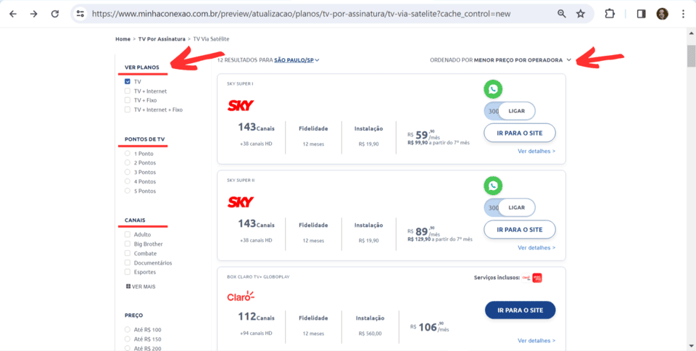Select 5 Pontos radio option
This screenshot has width=696, height=351.
pyautogui.click(x=128, y=191)
